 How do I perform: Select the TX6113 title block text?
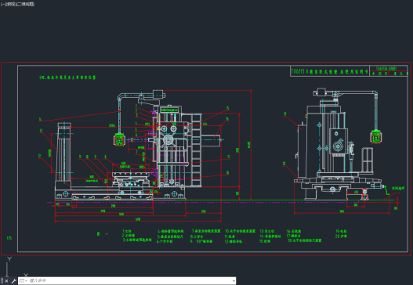pyautogui.click(x=329, y=71)
